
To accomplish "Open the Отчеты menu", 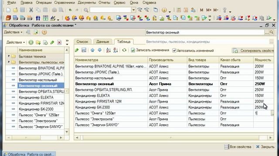I will 105,3.
